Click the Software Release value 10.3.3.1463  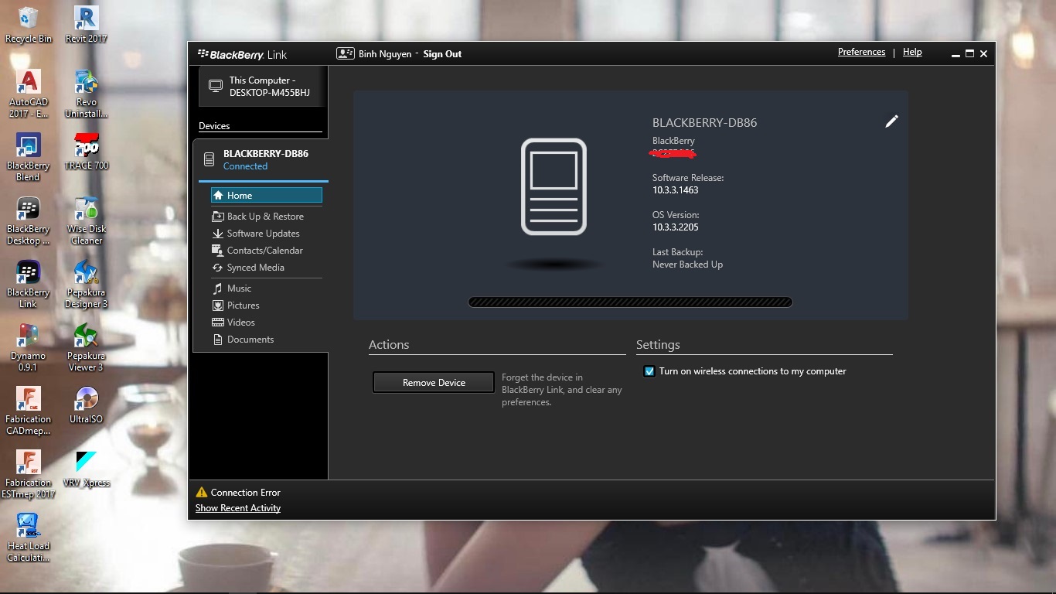675,190
